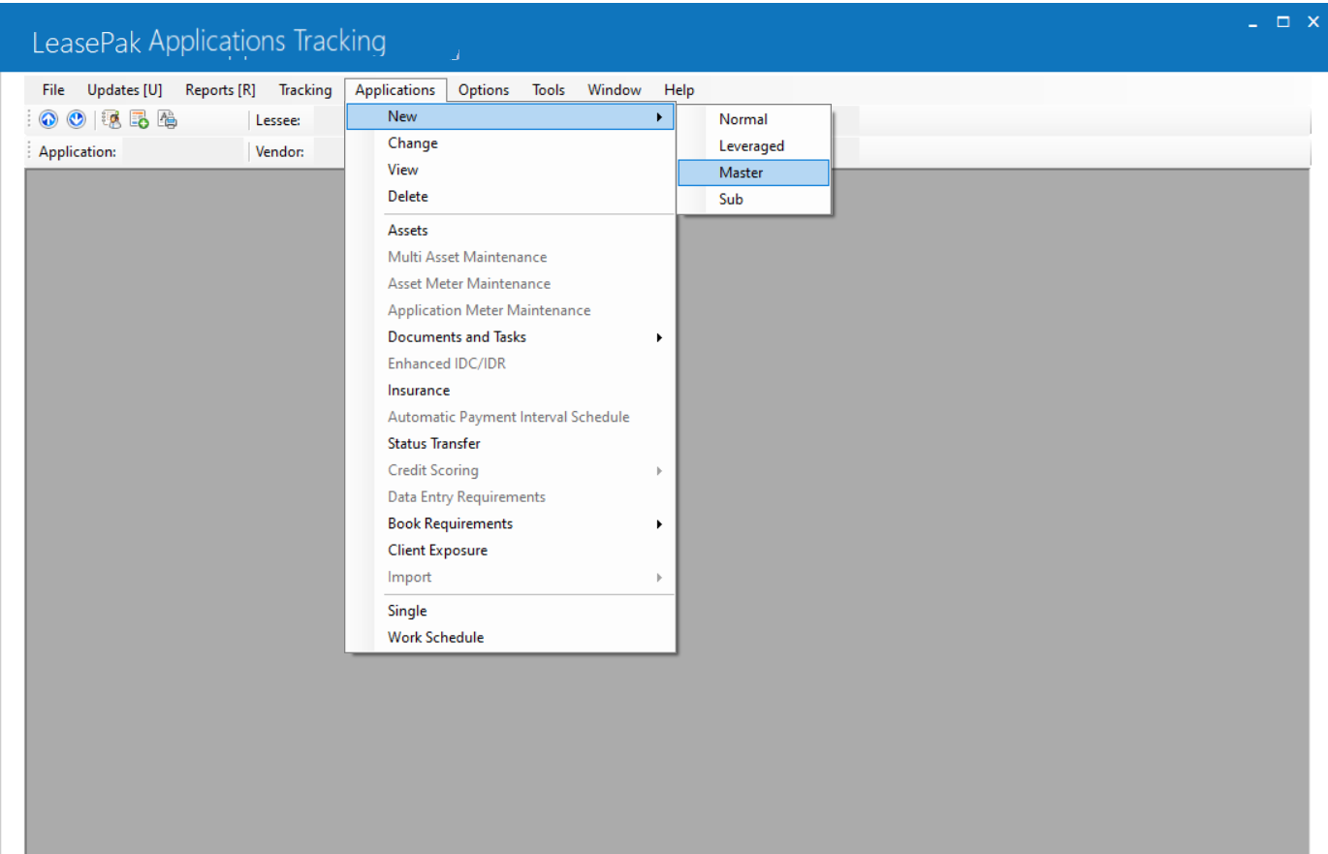Viewport: 1328px width, 854px height.
Task: Choose Master in the New submenu
Action: 754,173
